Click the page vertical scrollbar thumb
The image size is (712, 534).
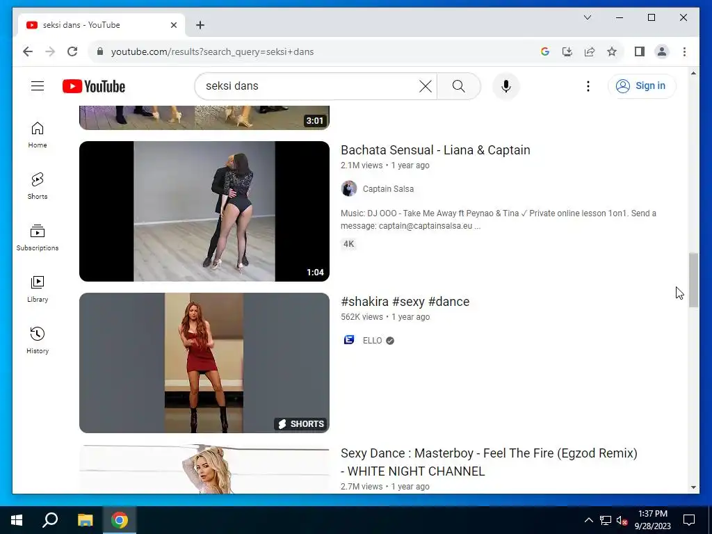point(693,280)
